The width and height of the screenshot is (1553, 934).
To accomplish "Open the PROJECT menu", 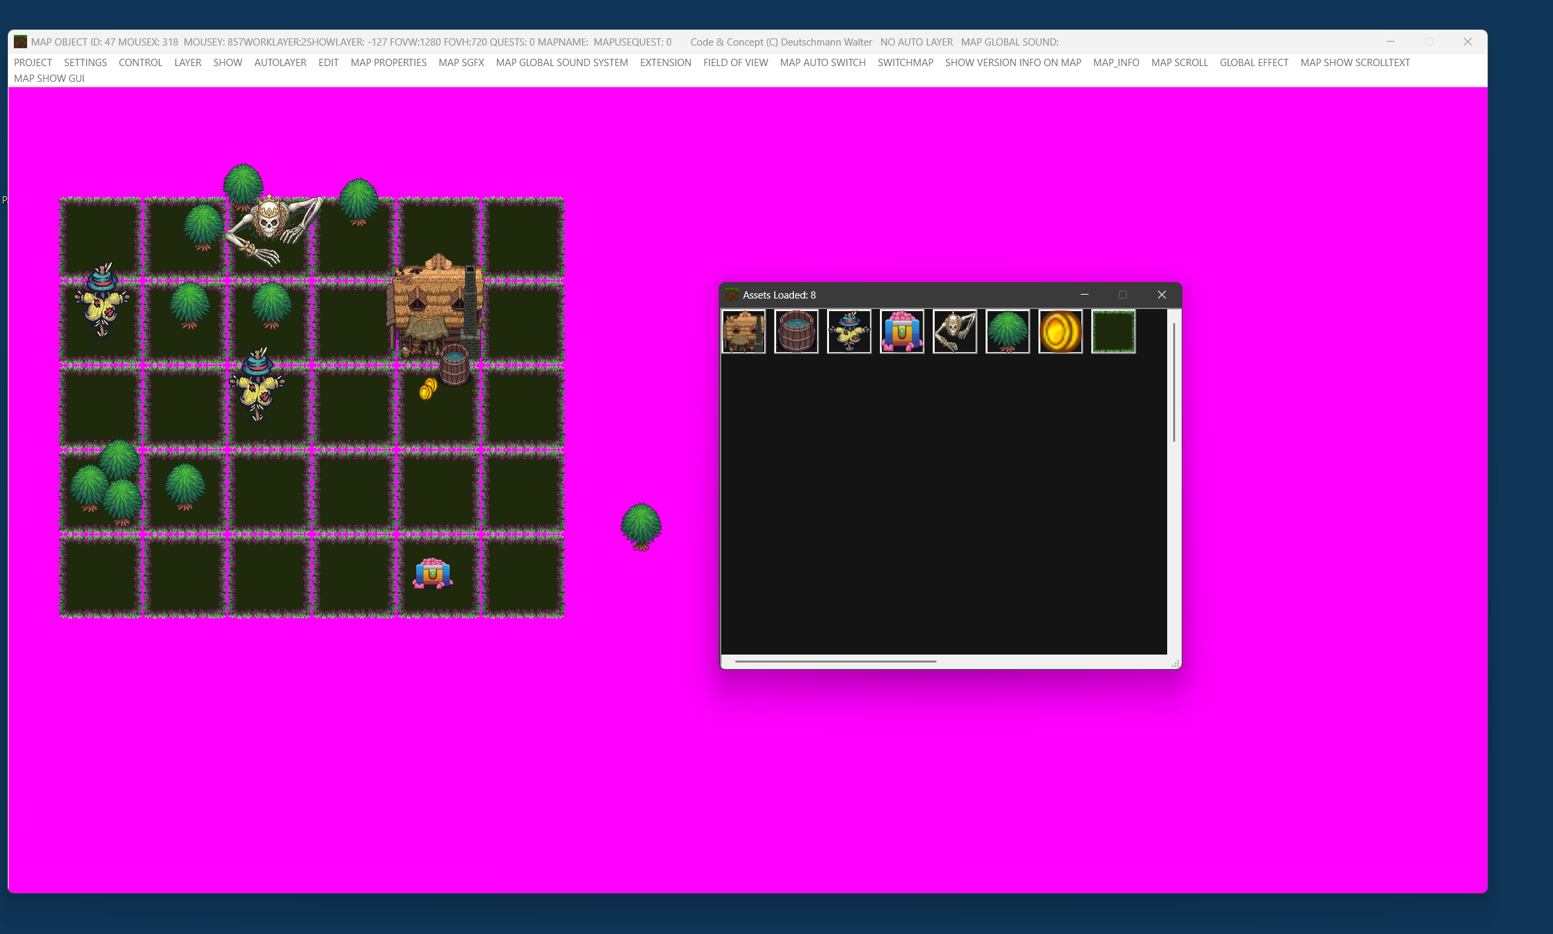I will coord(32,62).
